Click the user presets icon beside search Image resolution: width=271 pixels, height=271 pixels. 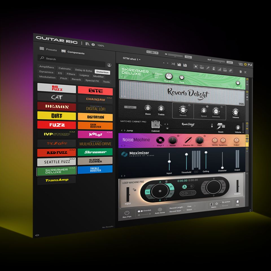[109, 65]
